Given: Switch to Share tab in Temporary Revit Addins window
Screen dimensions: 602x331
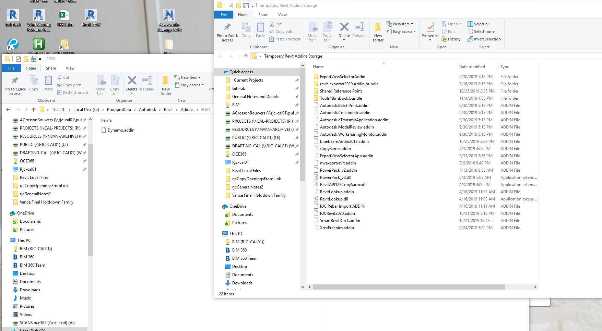Looking at the screenshot, I should 263,15.
